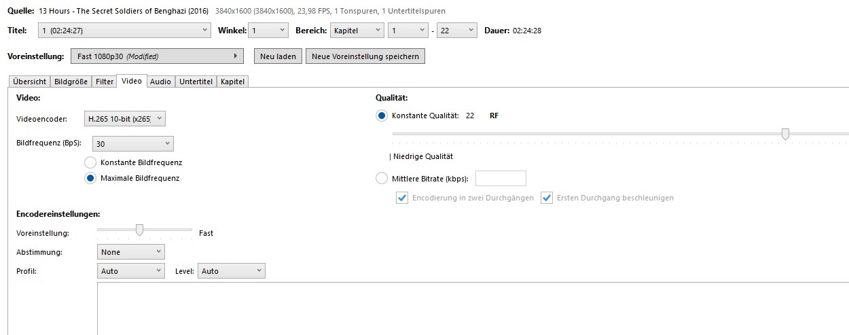Screen dimensions: 849x335
Task: Click Neue Voreinstellung speichern button
Action: point(365,56)
